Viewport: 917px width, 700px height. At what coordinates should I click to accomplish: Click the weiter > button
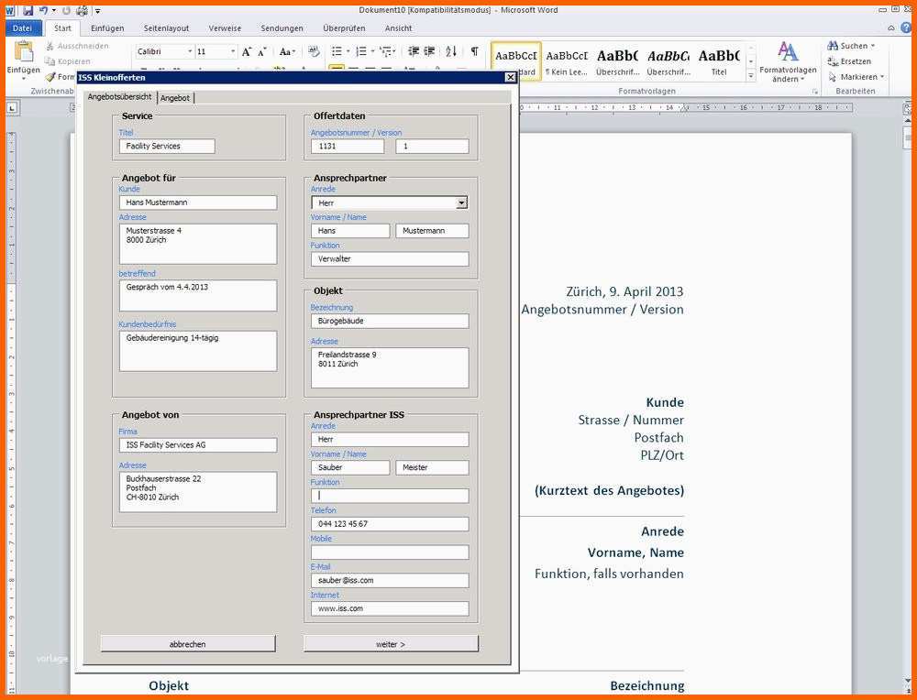(391, 644)
